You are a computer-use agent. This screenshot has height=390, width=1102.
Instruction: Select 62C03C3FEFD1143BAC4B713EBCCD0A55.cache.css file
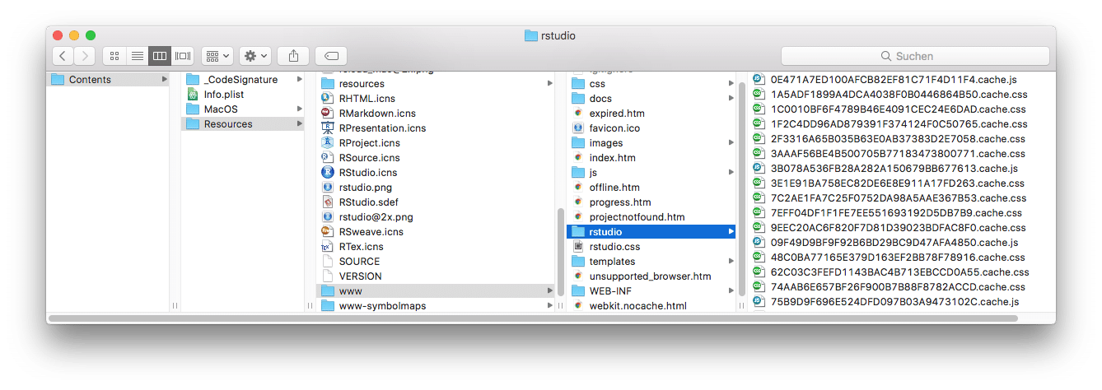pyautogui.click(x=902, y=272)
